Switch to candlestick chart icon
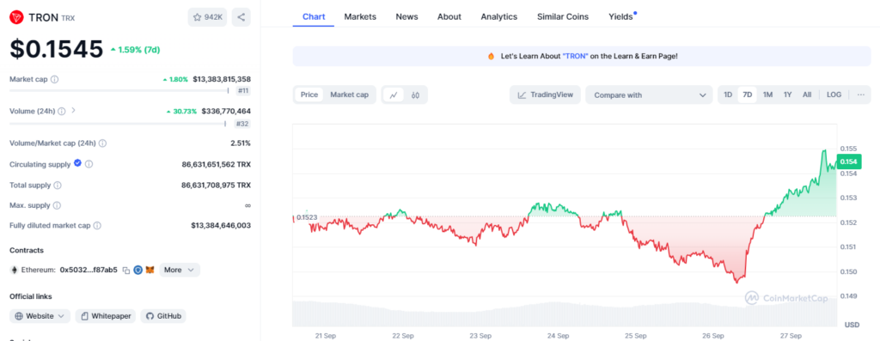The height and width of the screenshot is (341, 880). 415,94
